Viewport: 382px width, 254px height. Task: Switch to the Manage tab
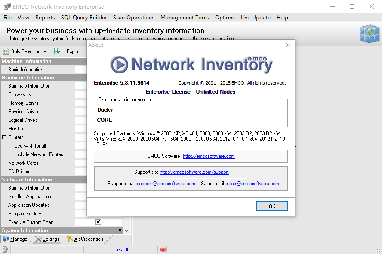[15, 239]
